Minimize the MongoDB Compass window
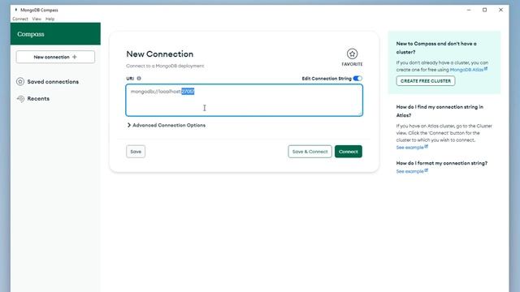 (469, 10)
